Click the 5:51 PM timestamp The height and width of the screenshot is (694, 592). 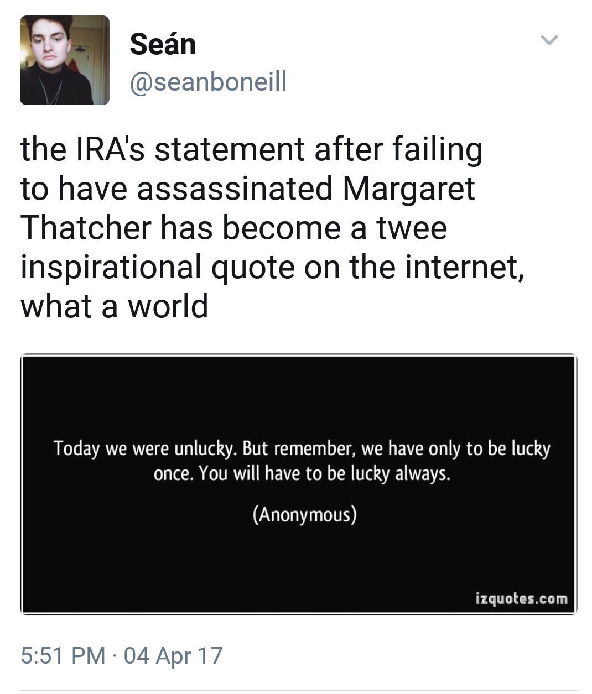pos(63,656)
